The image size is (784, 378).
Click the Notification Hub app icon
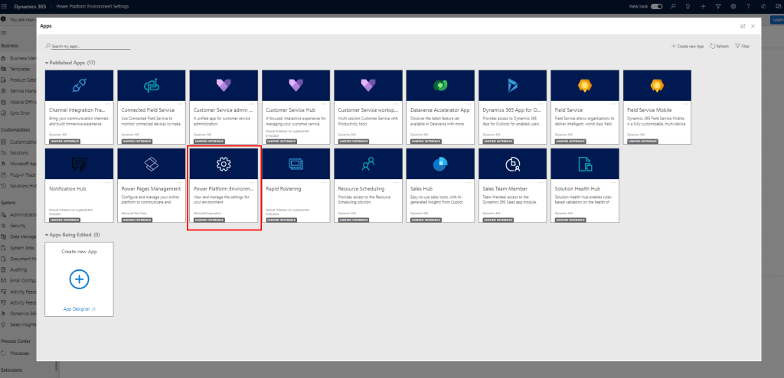coord(80,164)
